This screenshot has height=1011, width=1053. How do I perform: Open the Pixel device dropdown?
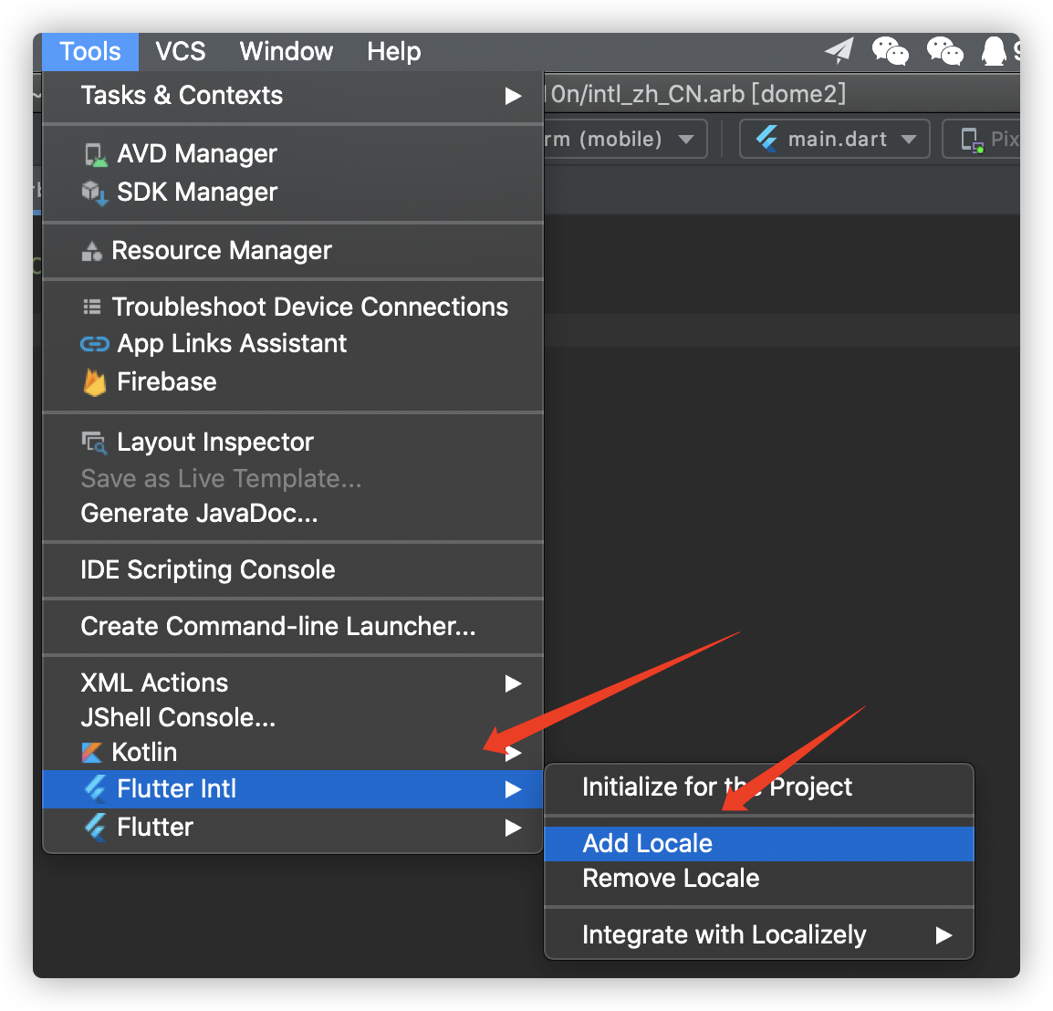[982, 139]
